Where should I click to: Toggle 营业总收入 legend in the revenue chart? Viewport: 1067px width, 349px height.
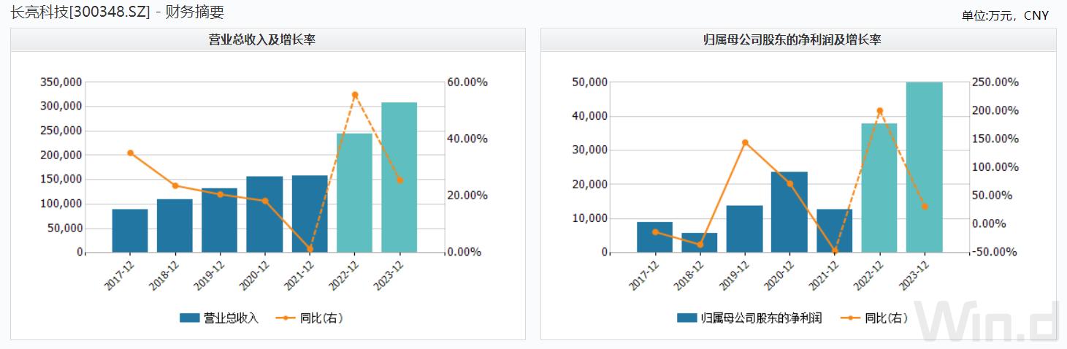(219, 318)
